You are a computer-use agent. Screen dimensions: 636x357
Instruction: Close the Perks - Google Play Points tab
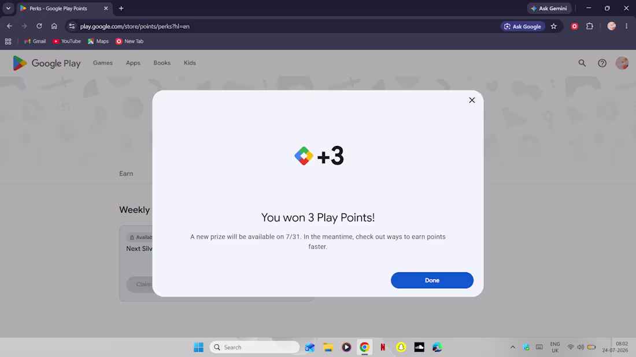[x=106, y=8]
